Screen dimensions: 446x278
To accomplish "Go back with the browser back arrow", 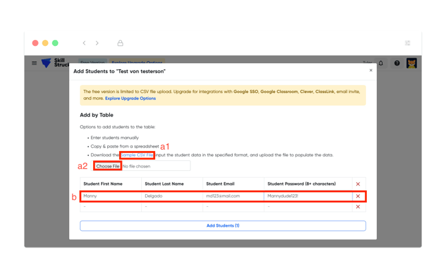I will click(x=84, y=43).
